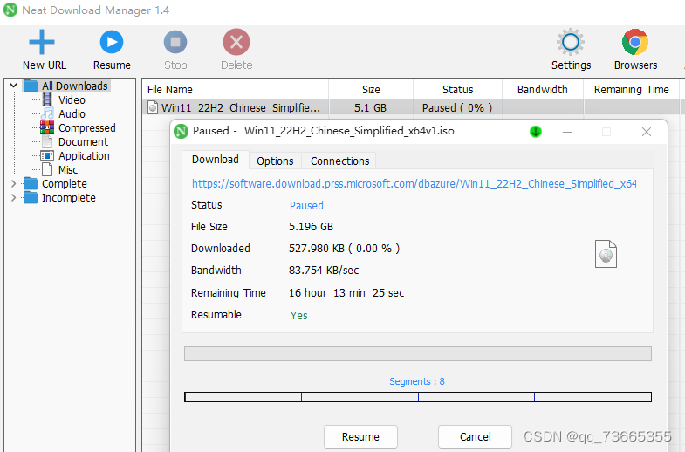The height and width of the screenshot is (452, 685).
Task: Click the green Yes resumable value
Action: (298, 315)
